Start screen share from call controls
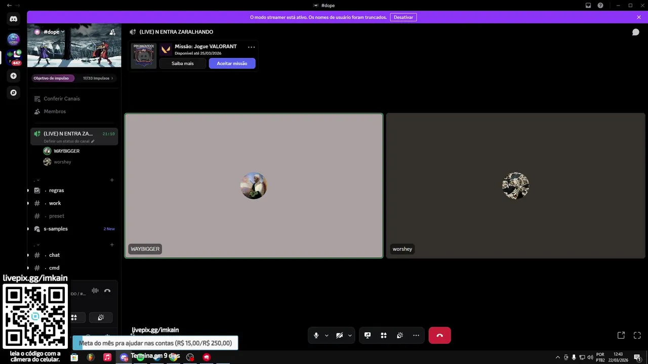Screen dimensions: 648x364 coord(368,335)
